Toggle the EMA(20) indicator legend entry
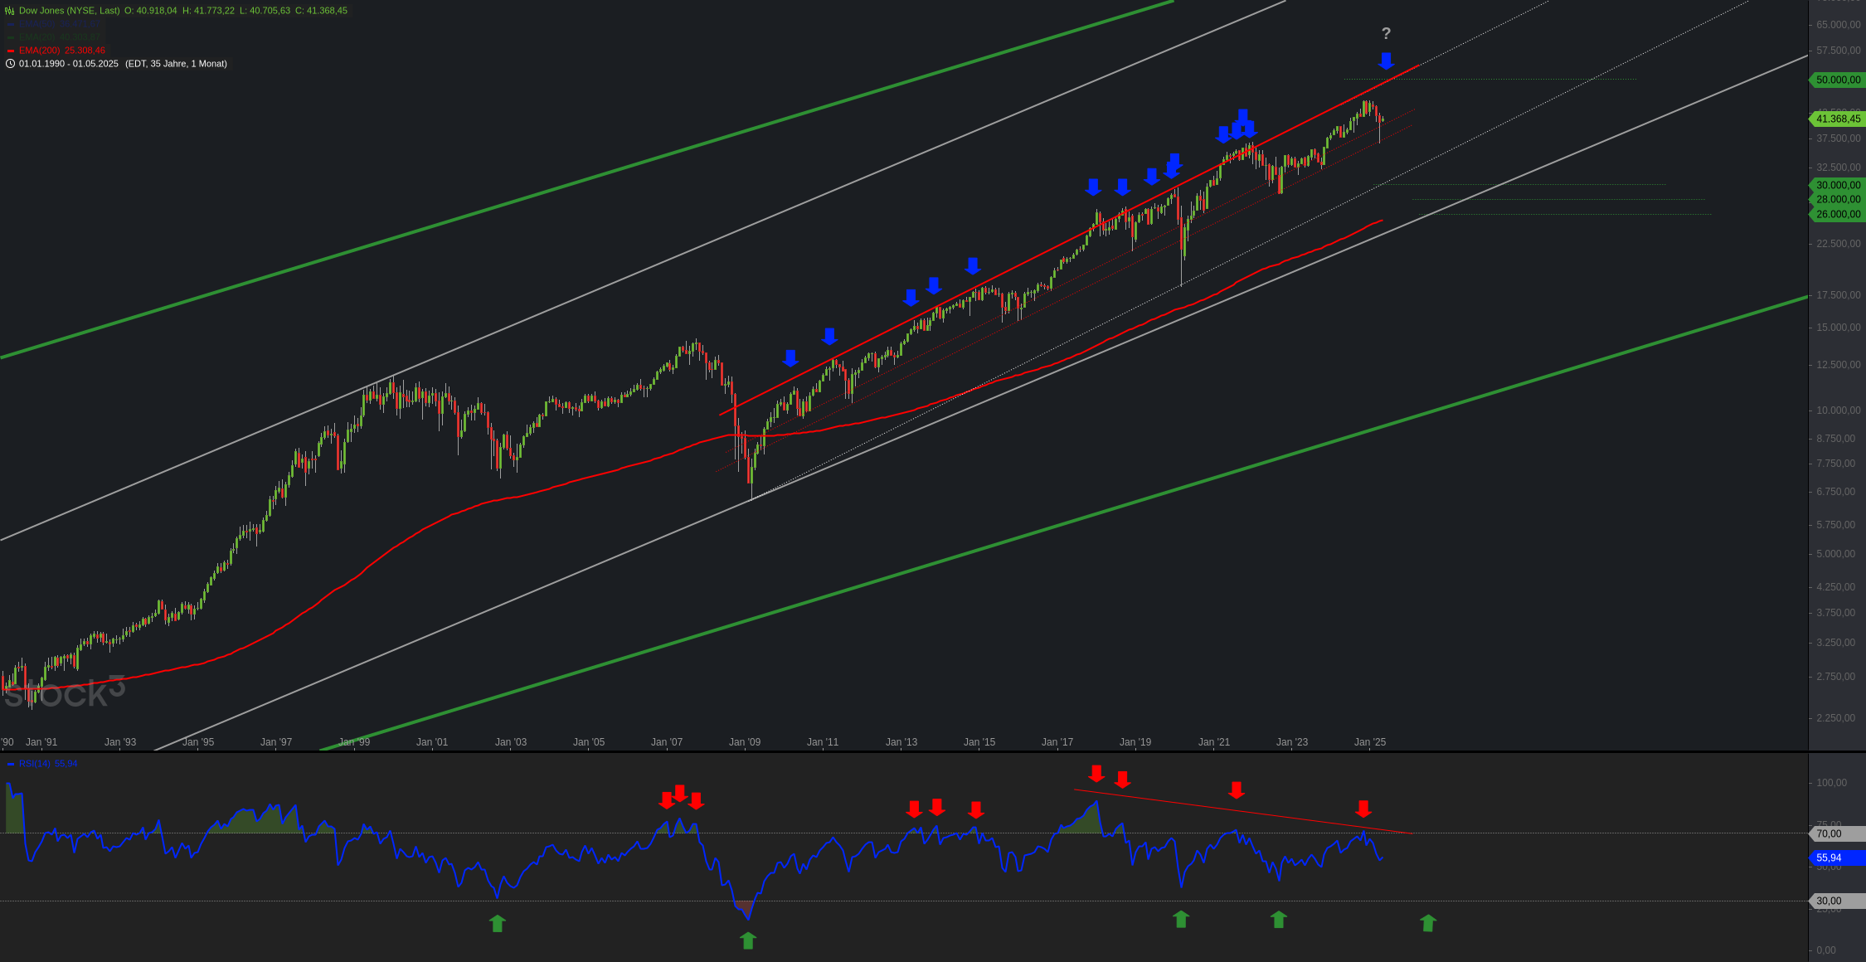Screen dimensions: 1866x962 click(55, 37)
